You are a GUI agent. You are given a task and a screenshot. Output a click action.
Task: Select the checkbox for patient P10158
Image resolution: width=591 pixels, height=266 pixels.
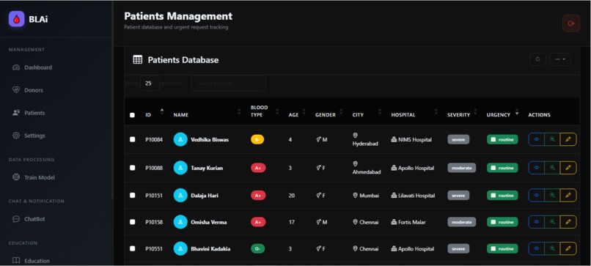click(x=132, y=222)
